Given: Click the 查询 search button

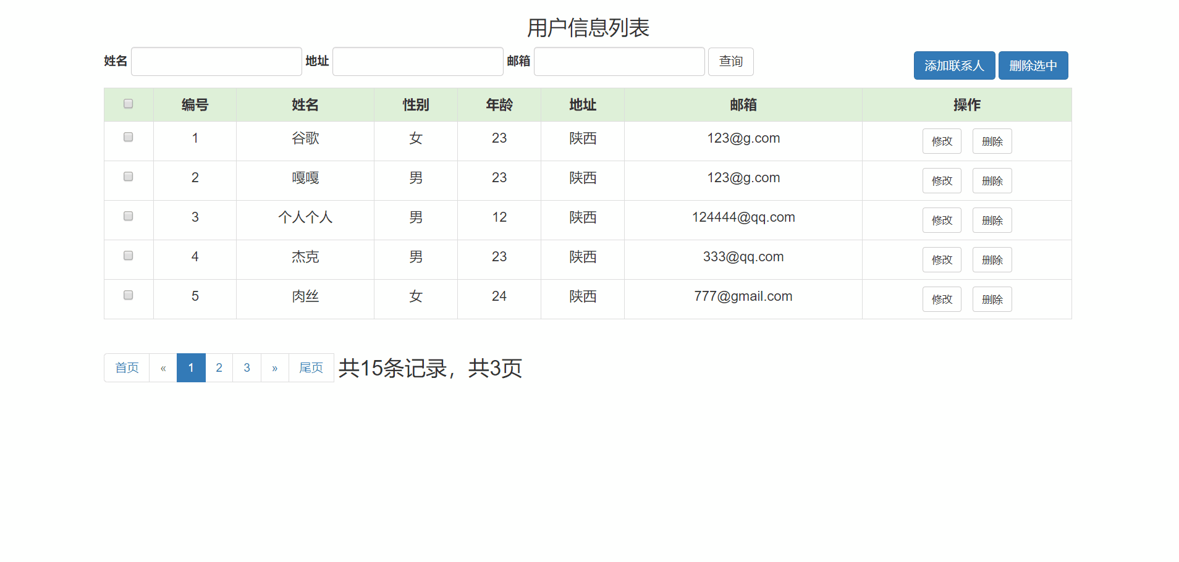Looking at the screenshot, I should pyautogui.click(x=730, y=61).
